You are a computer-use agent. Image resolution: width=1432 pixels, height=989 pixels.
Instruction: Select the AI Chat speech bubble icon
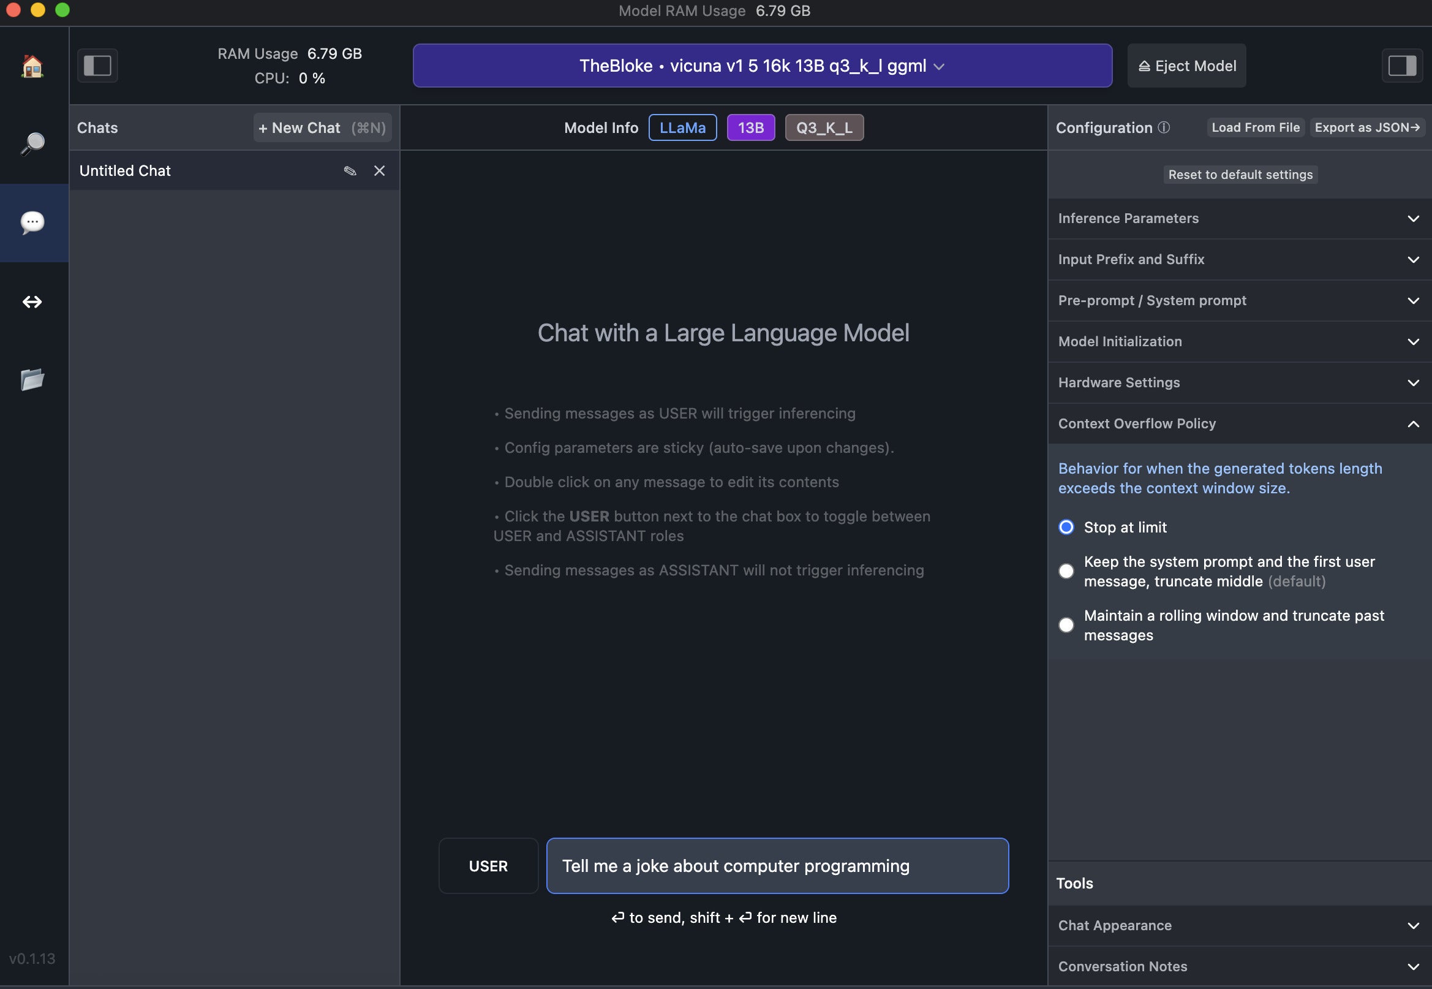(x=32, y=222)
